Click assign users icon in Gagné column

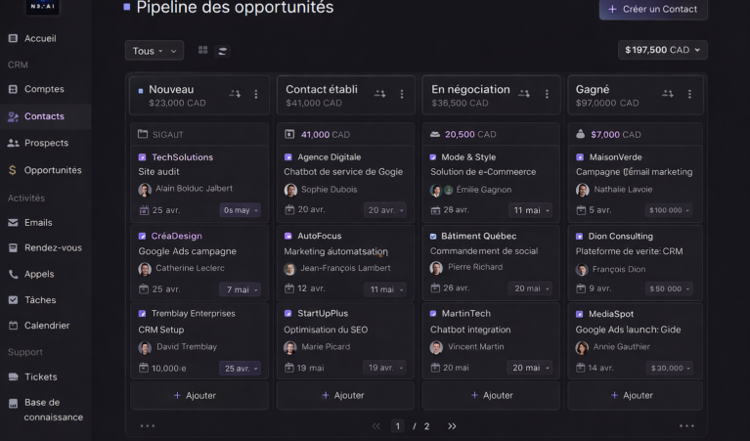click(668, 94)
